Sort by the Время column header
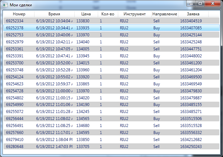This screenshot has width=223, height=157. (54, 14)
